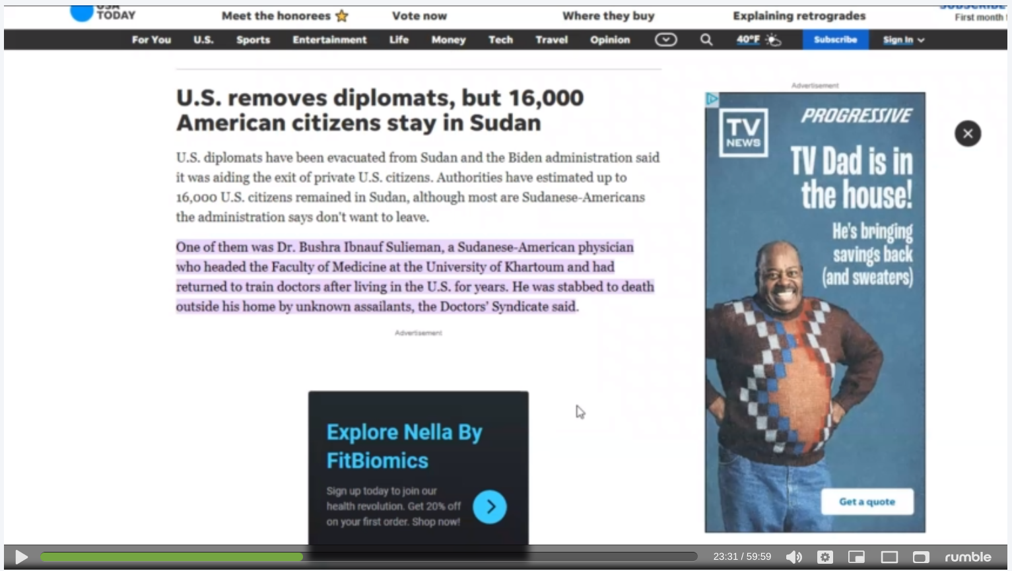Click Meet the honorees link
Image resolution: width=1012 pixels, height=571 pixels.
(276, 16)
